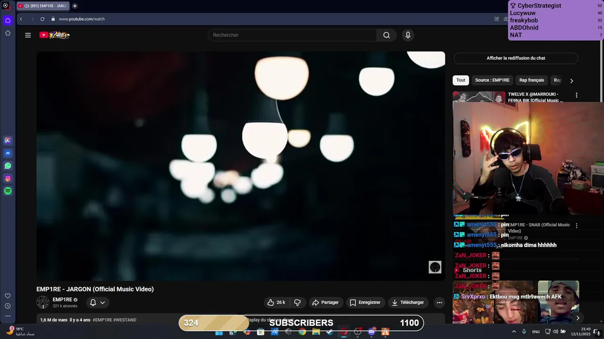Click the #EMP1RE hashtag link
604x339 pixels.
pyautogui.click(x=102, y=320)
